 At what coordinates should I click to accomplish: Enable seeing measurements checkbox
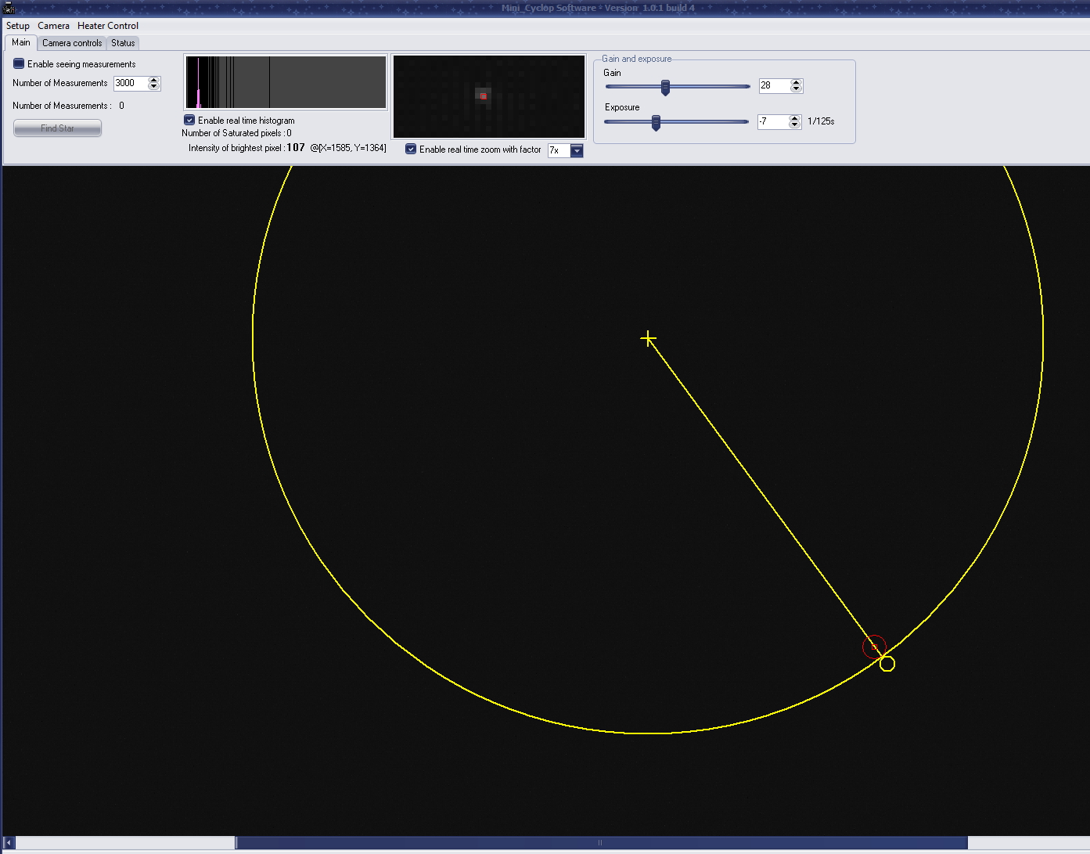pos(19,64)
